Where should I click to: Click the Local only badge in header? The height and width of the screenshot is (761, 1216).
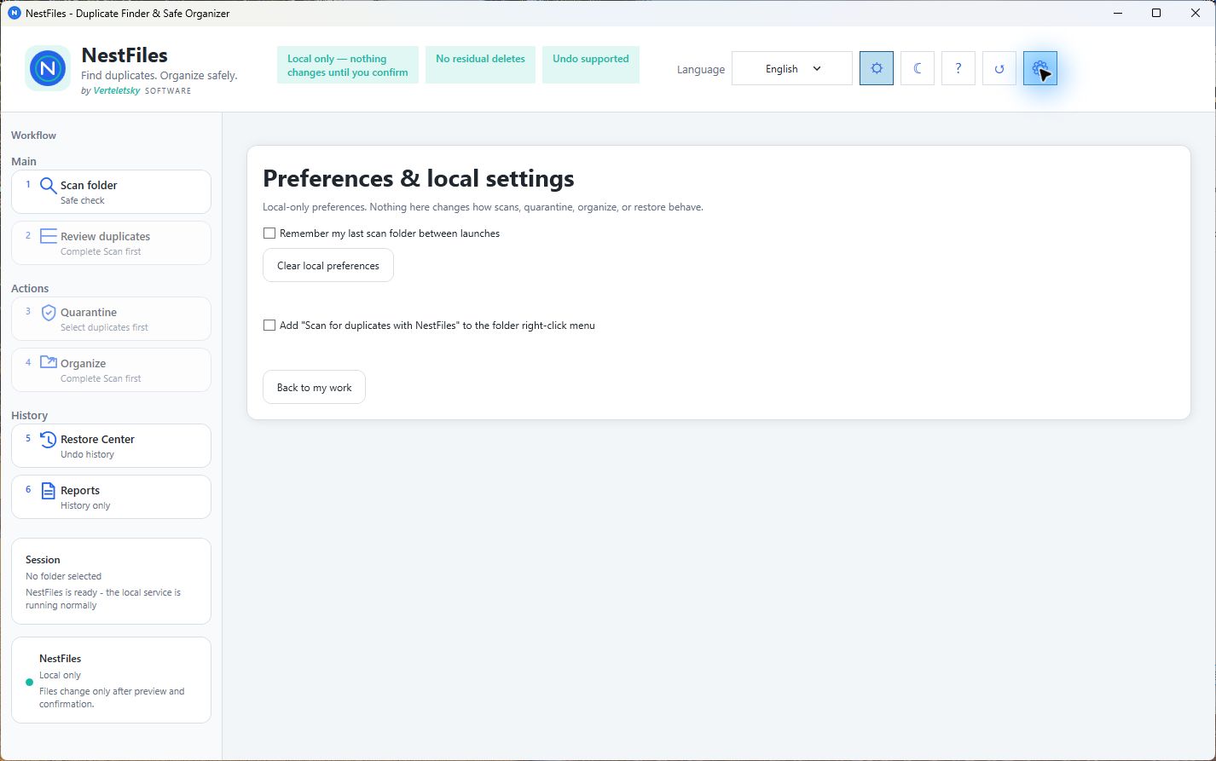pos(348,65)
